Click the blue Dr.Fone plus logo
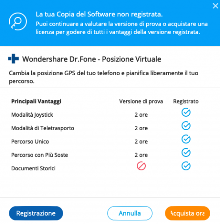Screen dimensions: 220x224 [14, 58]
